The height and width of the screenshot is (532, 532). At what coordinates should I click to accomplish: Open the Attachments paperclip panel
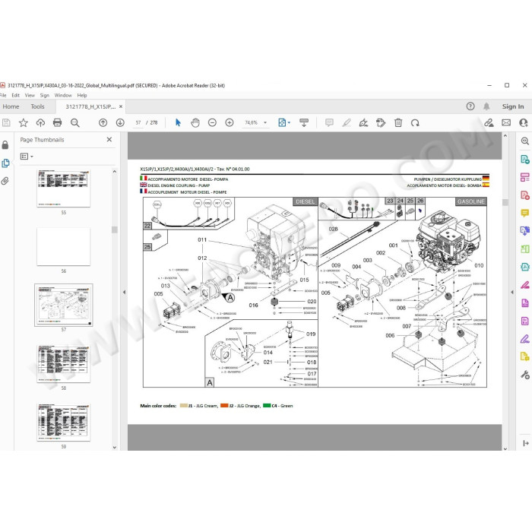tap(5, 181)
